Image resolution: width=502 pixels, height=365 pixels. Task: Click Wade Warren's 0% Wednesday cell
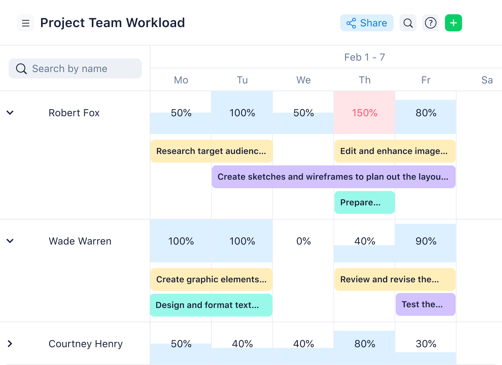click(x=303, y=241)
